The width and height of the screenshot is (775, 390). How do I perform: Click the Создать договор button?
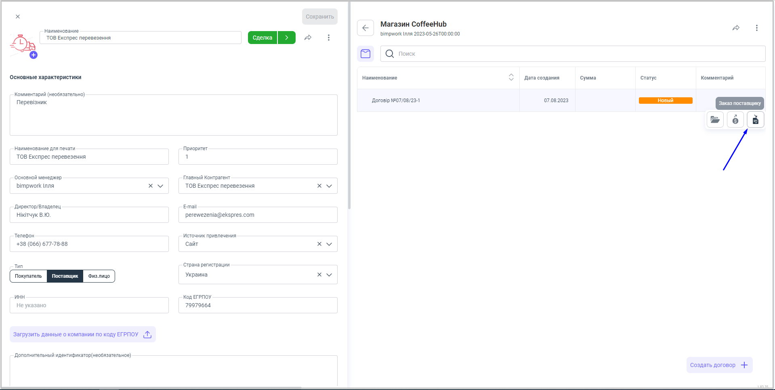(x=719, y=365)
